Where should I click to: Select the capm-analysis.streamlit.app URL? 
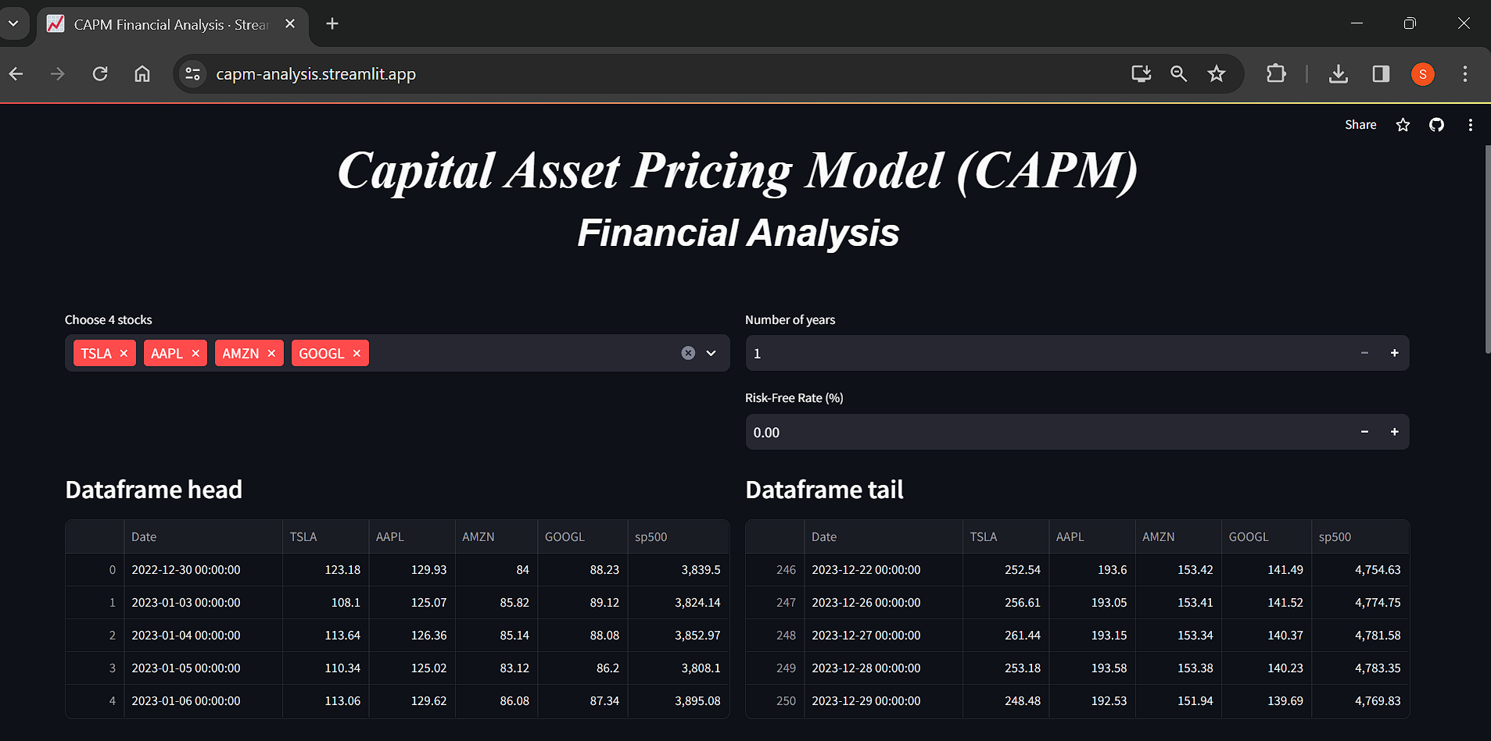coord(316,74)
